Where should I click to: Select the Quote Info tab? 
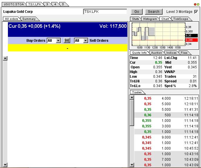point(139,53)
